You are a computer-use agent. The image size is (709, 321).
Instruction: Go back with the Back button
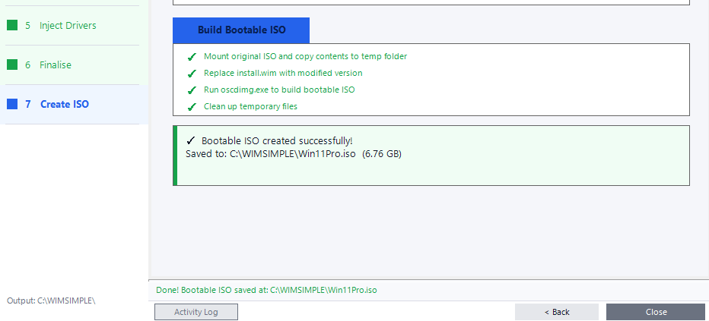coord(557,312)
